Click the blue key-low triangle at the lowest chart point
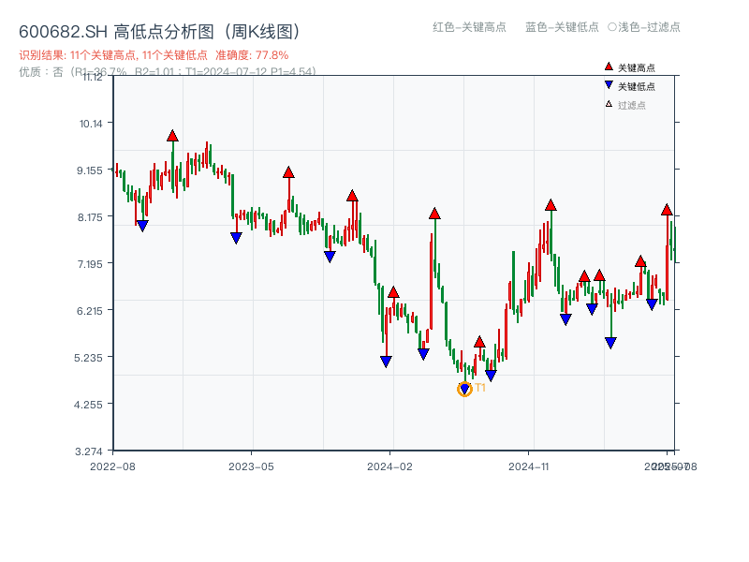749x562 pixels. pos(464,387)
